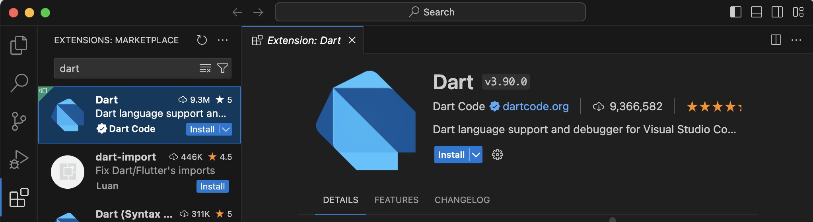813x222 pixels.
Task: Go forward with the right arrow
Action: tap(258, 12)
